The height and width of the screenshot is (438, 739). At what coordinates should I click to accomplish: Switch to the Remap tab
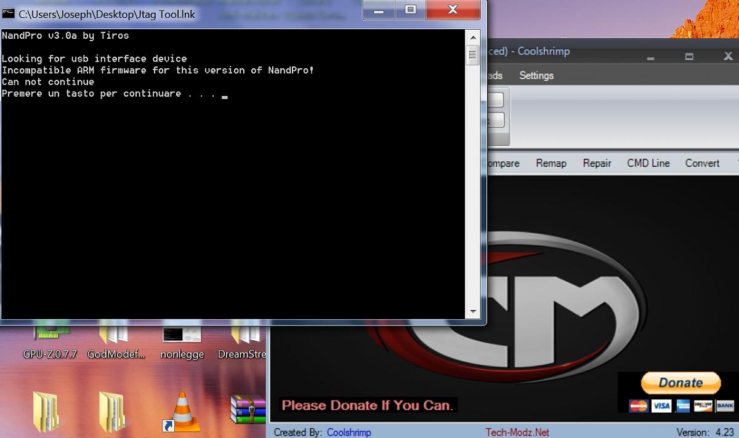pos(551,163)
